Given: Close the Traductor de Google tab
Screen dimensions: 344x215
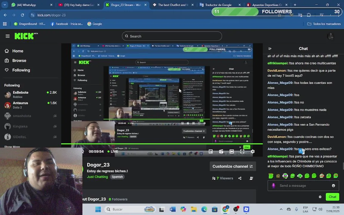Looking at the screenshot, I should tap(239, 5).
